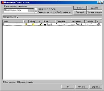Click the Показать детали button
The image size is (104, 91).
(95, 12)
